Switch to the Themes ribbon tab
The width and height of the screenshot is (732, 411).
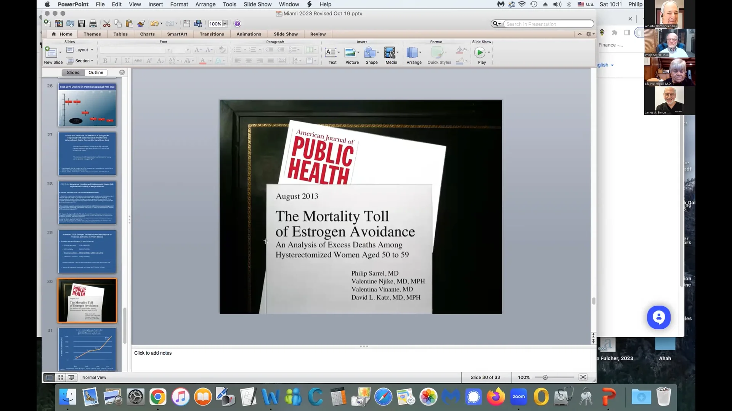tap(92, 34)
